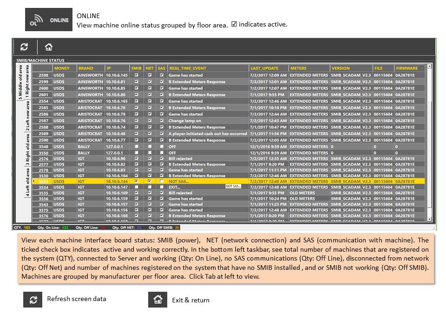Click the refresh icon in top toolbar
Viewport: 446px width, 335px height.
coord(24,47)
